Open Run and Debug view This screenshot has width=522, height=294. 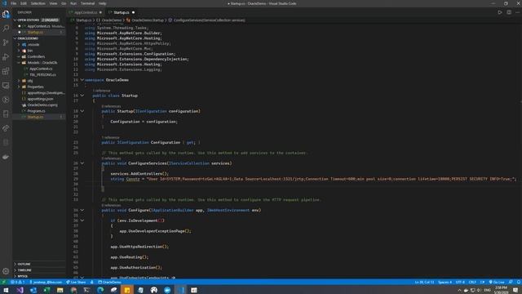click(6, 57)
